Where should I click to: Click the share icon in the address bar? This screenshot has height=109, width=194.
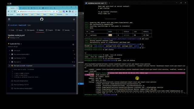(54, 12)
